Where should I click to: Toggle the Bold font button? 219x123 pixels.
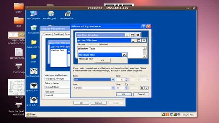(142, 88)
